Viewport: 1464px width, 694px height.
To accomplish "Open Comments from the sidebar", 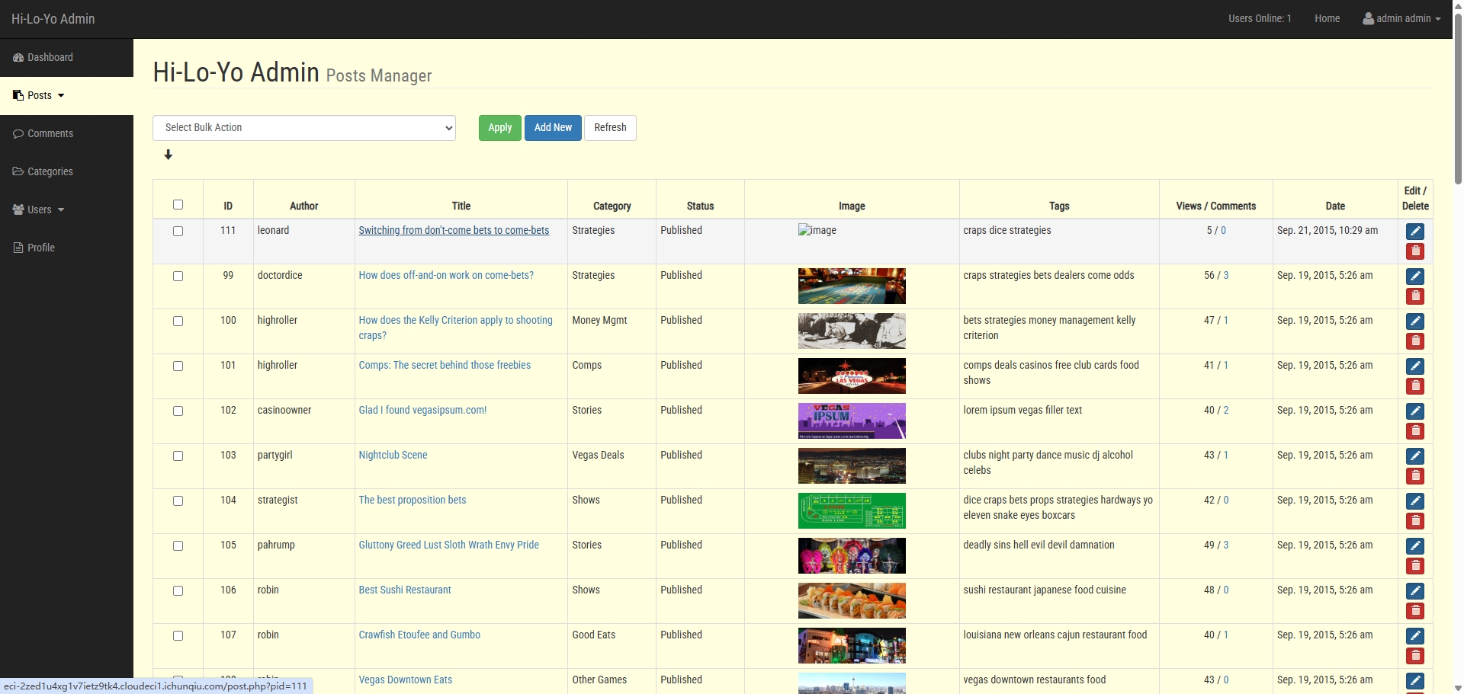I will 50,134.
